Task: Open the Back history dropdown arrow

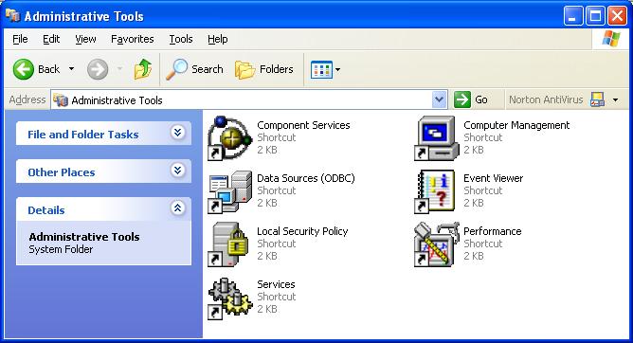Action: [x=71, y=69]
